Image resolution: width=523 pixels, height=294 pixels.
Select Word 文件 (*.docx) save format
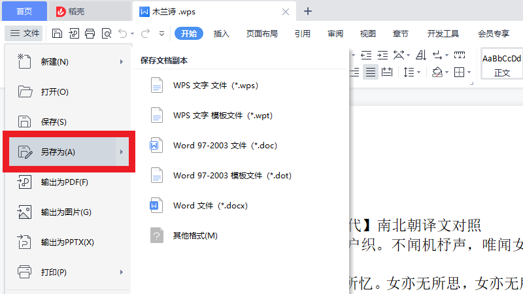pos(210,205)
